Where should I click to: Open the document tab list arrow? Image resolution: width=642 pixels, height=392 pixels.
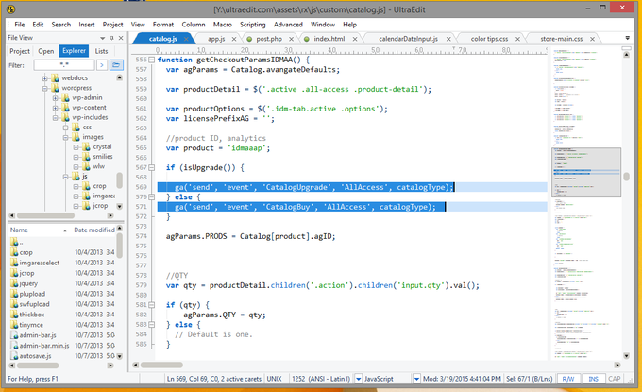tap(627, 38)
